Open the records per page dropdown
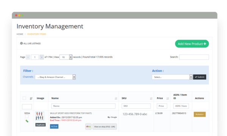Image resolution: width=227 pixels, height=136 pixels. (x=66, y=57)
